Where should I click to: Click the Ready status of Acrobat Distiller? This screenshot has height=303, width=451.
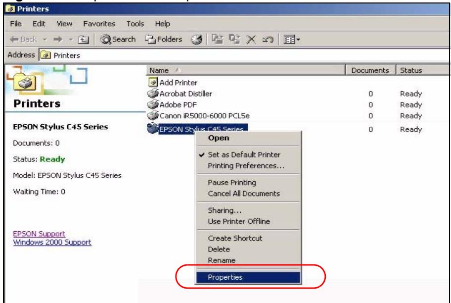pos(411,94)
